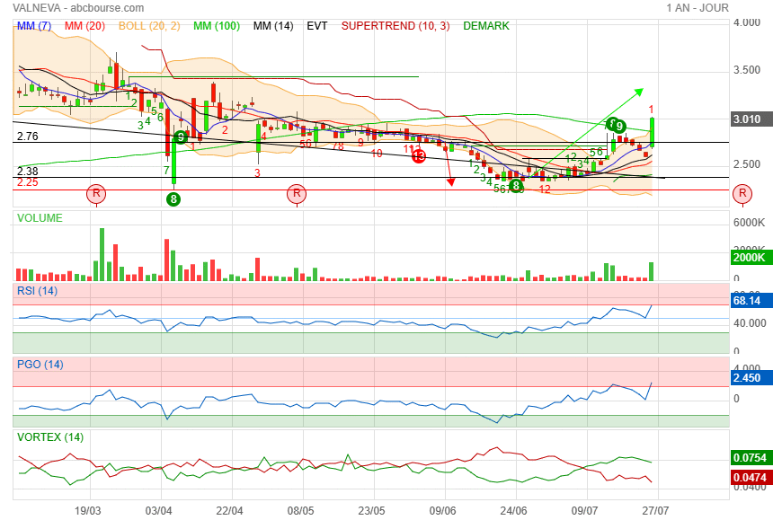Click the 3.500 price scale label
Screen dimensions: 773x520
click(747, 70)
